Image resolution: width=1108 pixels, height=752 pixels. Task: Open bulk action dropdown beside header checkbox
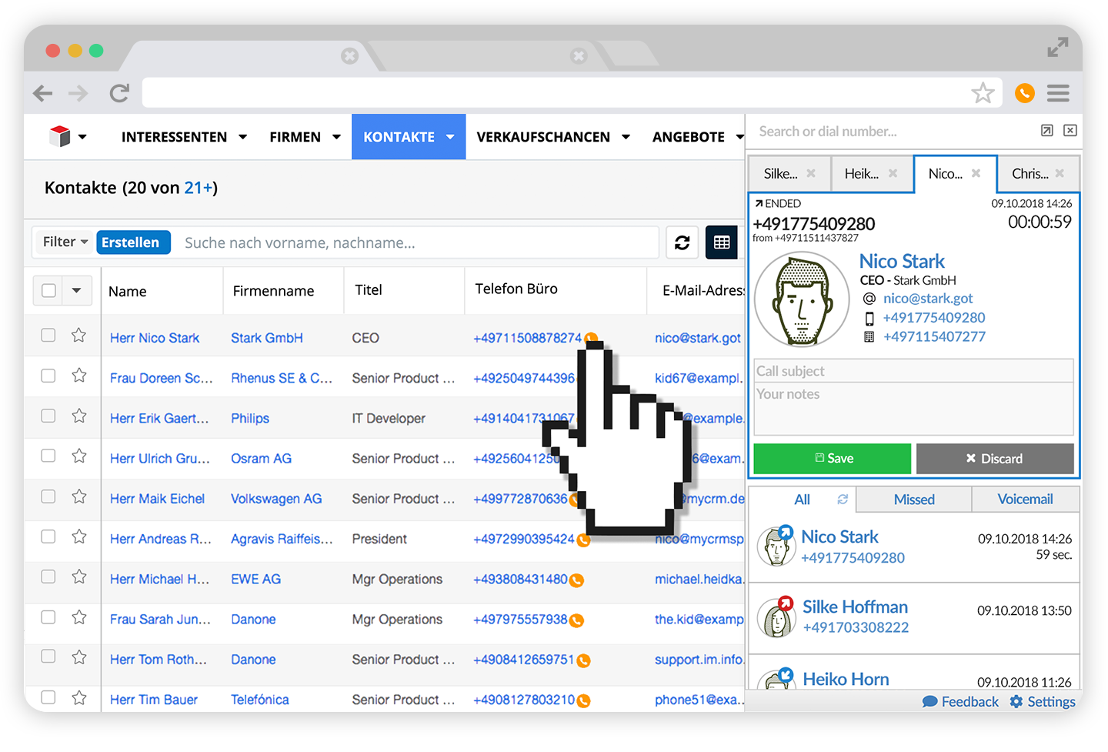tap(76, 291)
